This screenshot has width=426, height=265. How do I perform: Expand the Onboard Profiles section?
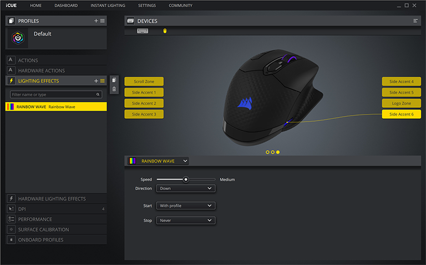[56, 239]
